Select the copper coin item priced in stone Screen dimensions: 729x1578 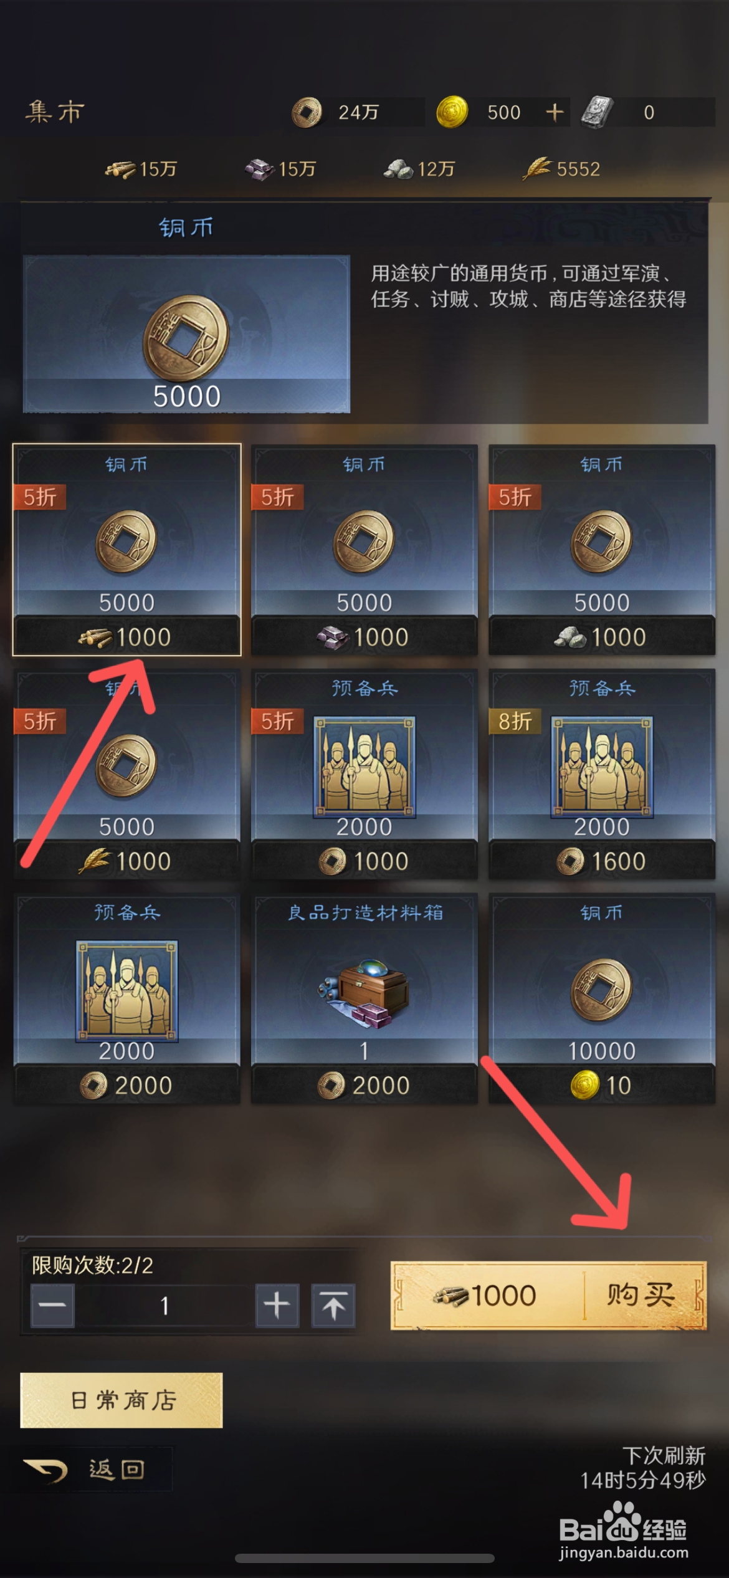coord(602,549)
